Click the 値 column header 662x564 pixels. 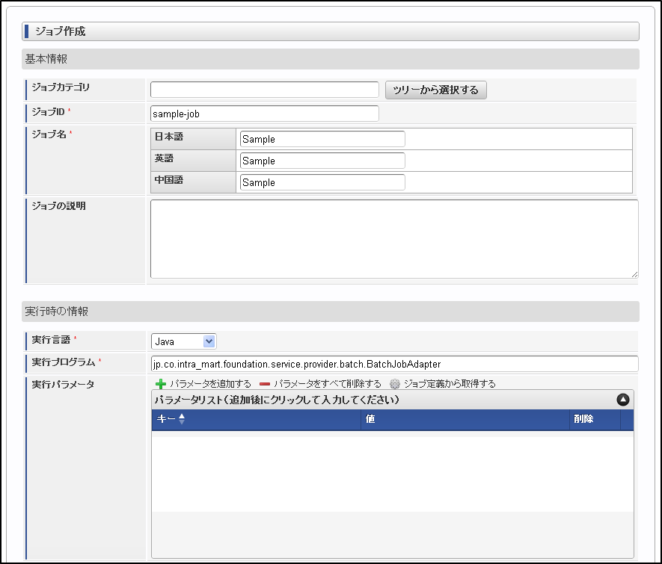465,419
